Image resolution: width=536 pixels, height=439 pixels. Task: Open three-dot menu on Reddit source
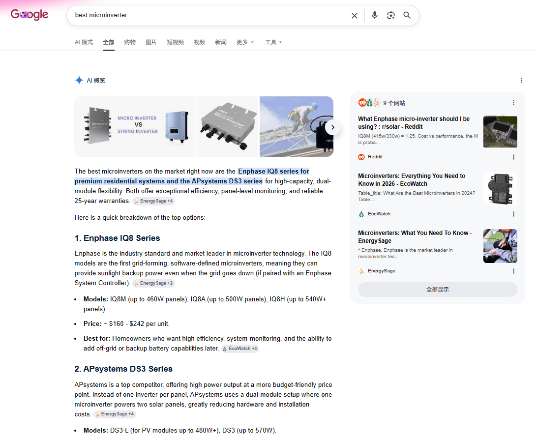click(513, 157)
